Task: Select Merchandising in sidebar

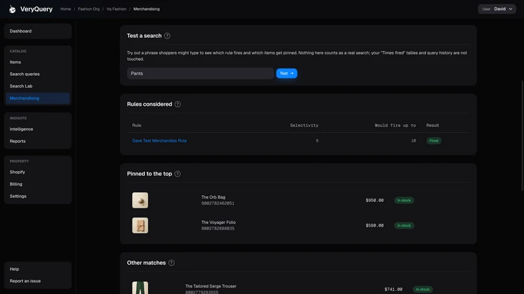Action: tap(38, 98)
